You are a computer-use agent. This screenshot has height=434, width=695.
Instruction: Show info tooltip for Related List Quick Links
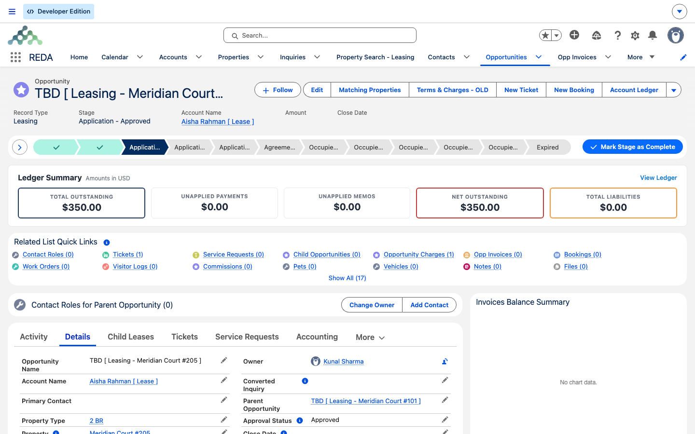(x=107, y=243)
